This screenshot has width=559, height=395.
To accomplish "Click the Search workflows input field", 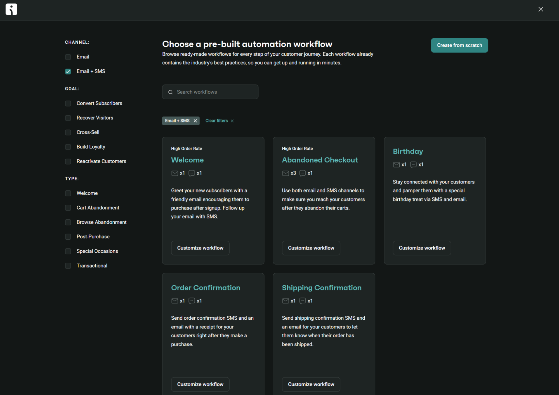I will [210, 92].
